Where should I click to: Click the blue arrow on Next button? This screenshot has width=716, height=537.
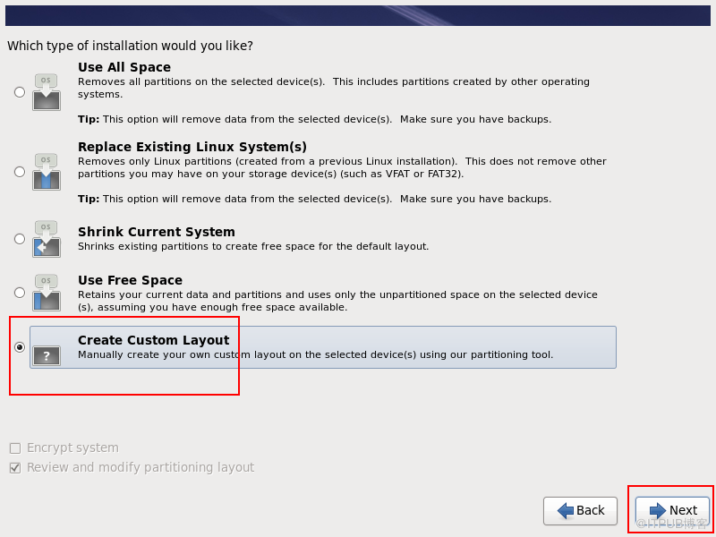click(x=658, y=511)
